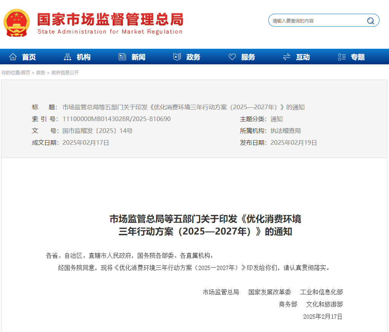Click the metadata title line after 标题
Screen dimensions: 389x332
pos(183,107)
